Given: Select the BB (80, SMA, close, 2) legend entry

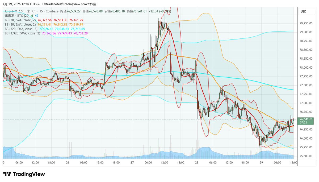Looking at the screenshot, I should click(21, 24).
